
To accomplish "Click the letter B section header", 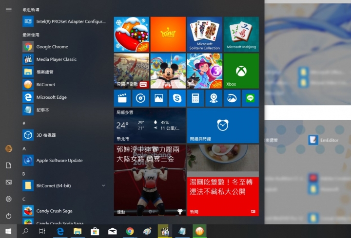I will (24, 174).
